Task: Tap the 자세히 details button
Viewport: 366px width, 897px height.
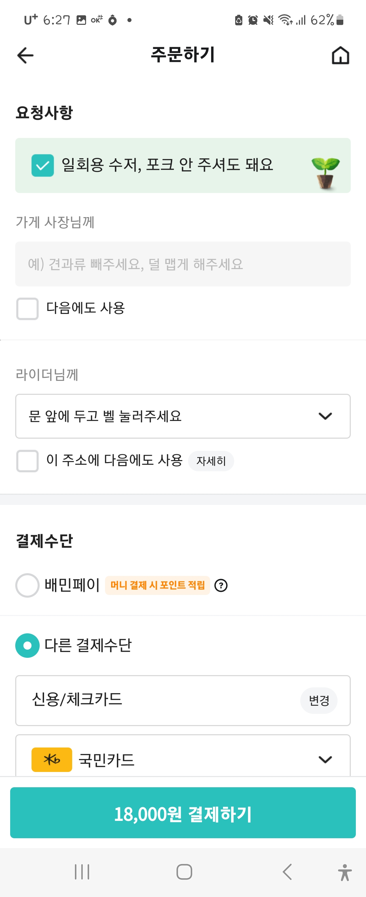Action: point(211,461)
